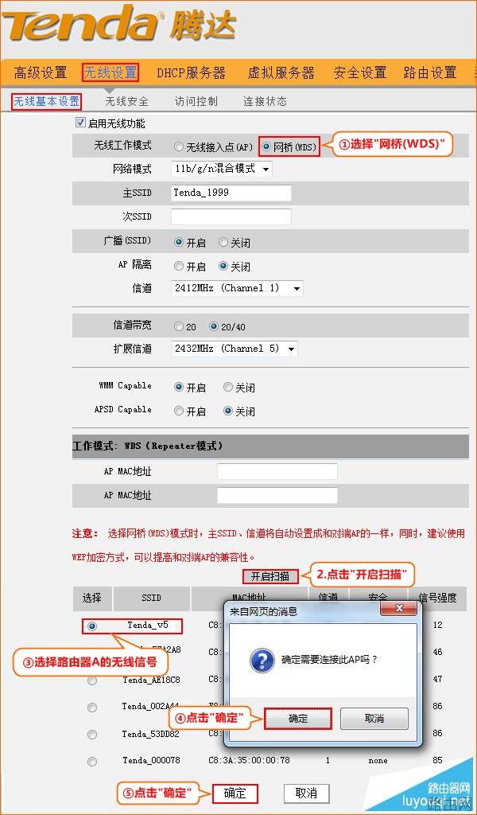
Task: Switch to 无线安全 tab
Action: (126, 101)
